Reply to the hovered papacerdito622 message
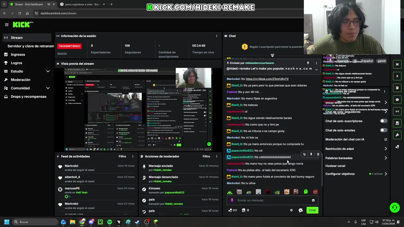 click(304, 154)
